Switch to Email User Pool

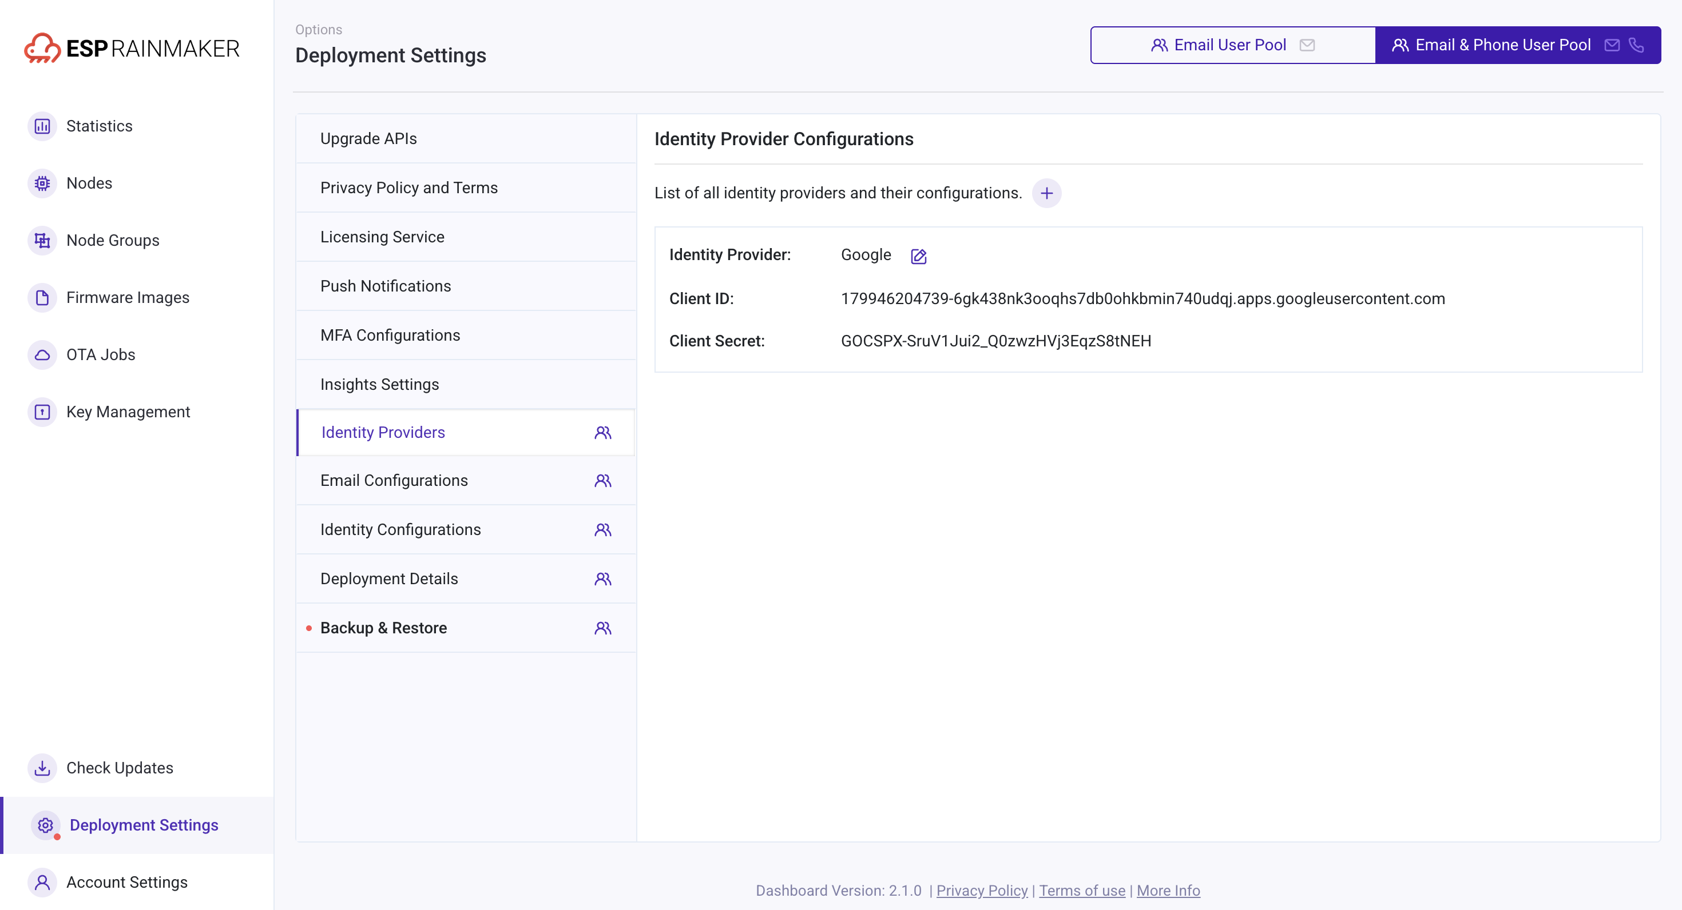[x=1233, y=45]
